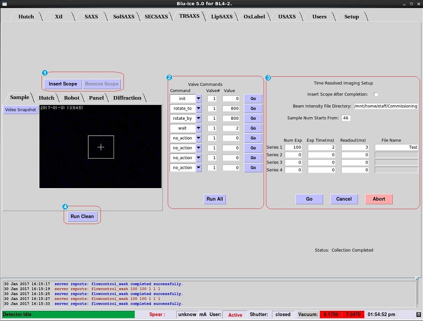
Task: Select the Diffraction sub-tab
Action: coord(127,98)
